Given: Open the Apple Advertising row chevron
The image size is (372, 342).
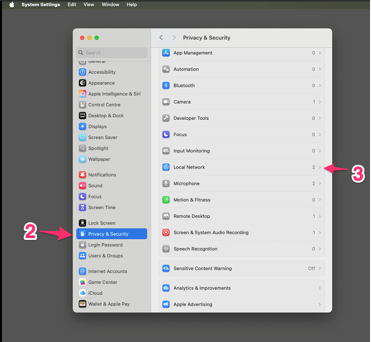Looking at the screenshot, I should [x=320, y=304].
